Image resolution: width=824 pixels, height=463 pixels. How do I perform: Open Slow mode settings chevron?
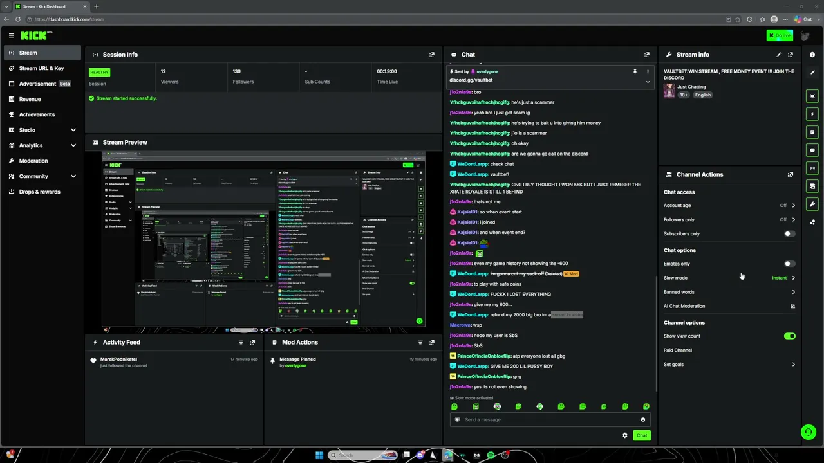click(793, 278)
